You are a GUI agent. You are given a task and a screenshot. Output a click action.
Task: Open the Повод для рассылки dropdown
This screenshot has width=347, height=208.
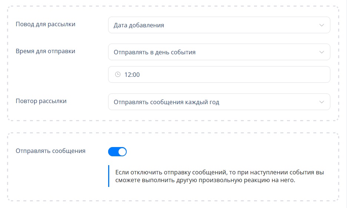click(x=219, y=25)
